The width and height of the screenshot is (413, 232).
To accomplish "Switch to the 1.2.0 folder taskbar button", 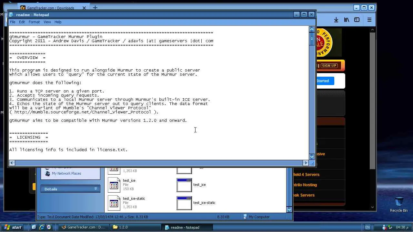I will coord(135,227).
